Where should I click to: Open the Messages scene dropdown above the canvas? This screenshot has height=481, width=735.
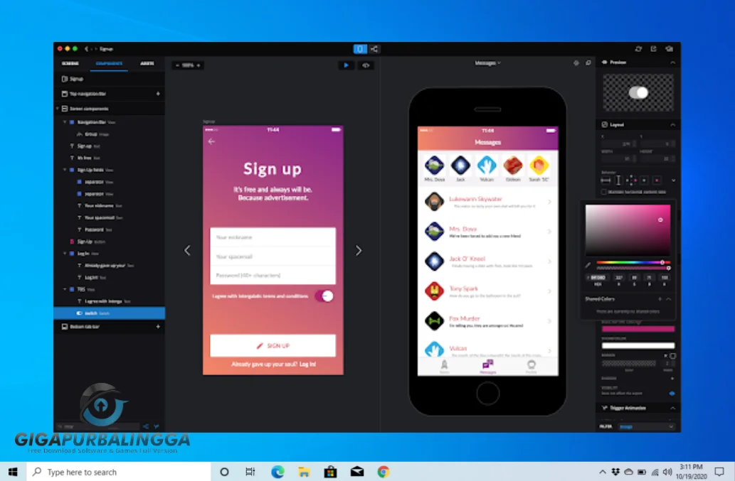(487, 63)
